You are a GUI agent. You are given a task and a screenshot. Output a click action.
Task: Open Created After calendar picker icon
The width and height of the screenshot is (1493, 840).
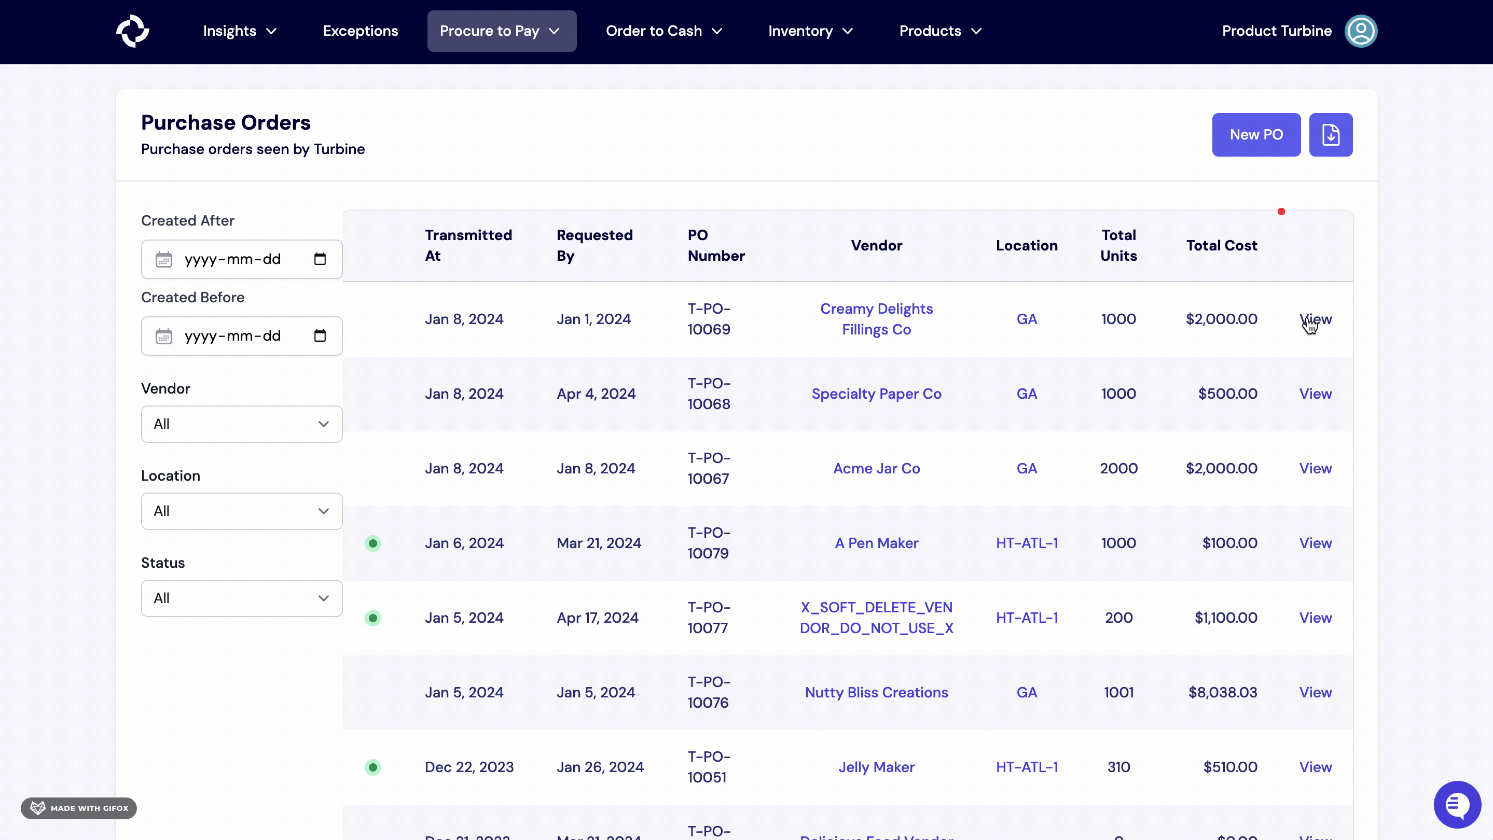click(320, 259)
